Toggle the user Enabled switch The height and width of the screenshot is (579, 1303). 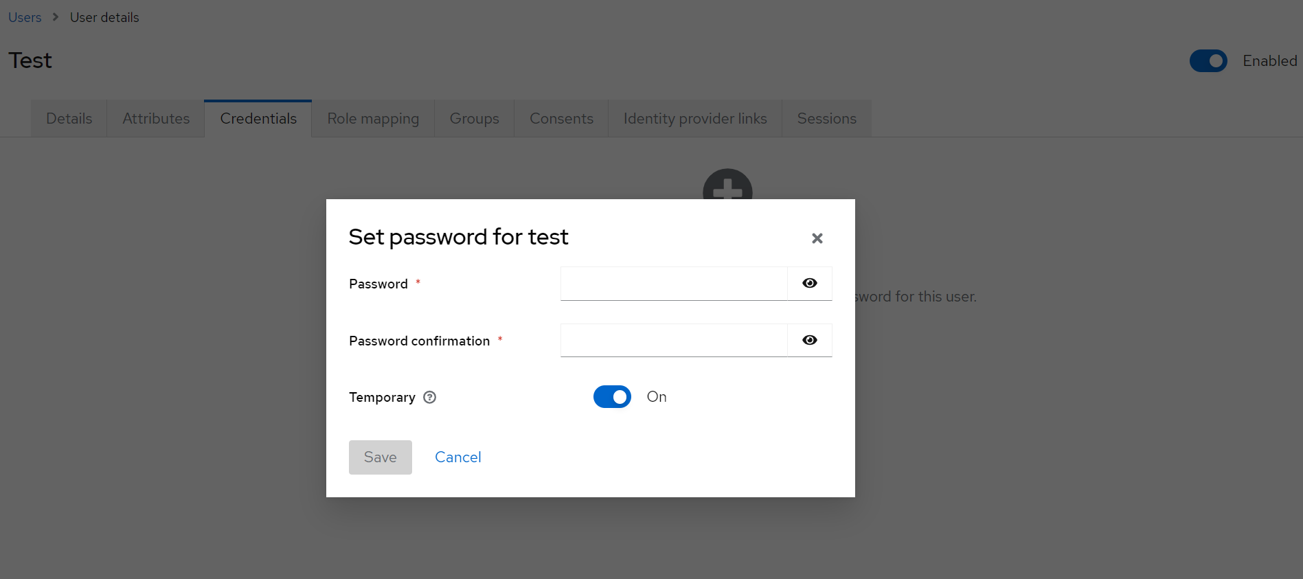(1208, 61)
